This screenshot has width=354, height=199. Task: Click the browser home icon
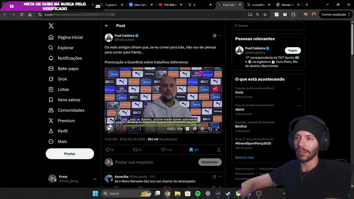tap(30, 14)
